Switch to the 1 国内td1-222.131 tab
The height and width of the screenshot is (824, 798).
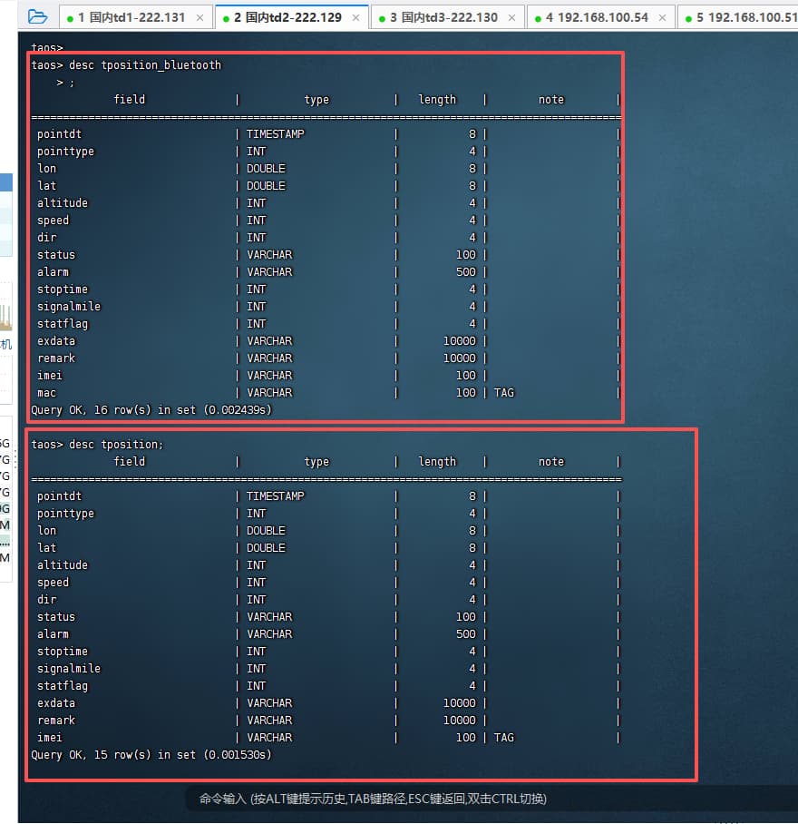pos(131,17)
